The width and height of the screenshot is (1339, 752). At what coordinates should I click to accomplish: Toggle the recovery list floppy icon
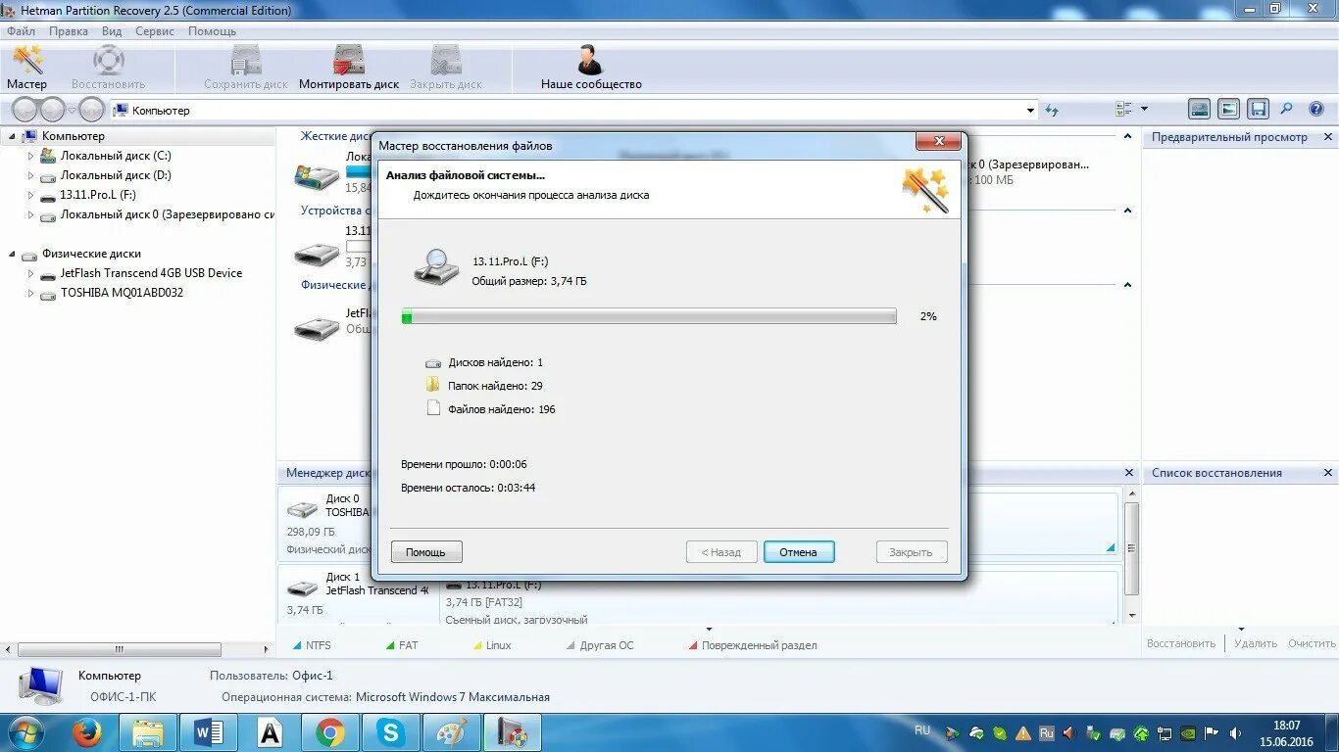point(1259,110)
